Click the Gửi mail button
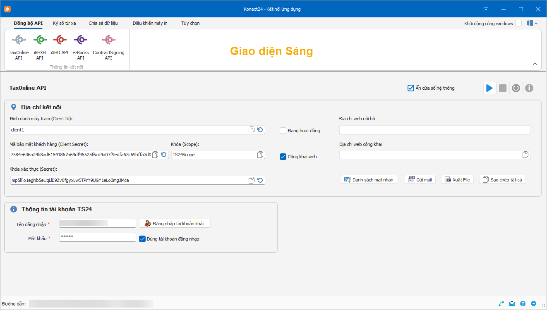This screenshot has height=310, width=547. pyautogui.click(x=420, y=180)
